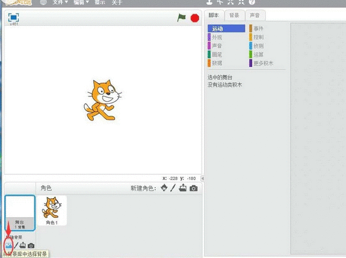346x258 pixels.
Task: Choose backdrop from library icon
Action: pyautogui.click(x=9, y=245)
